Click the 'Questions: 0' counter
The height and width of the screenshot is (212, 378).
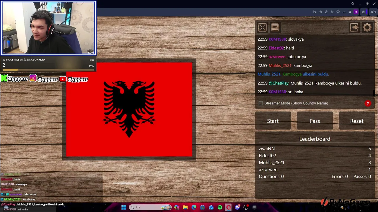pyautogui.click(x=271, y=177)
